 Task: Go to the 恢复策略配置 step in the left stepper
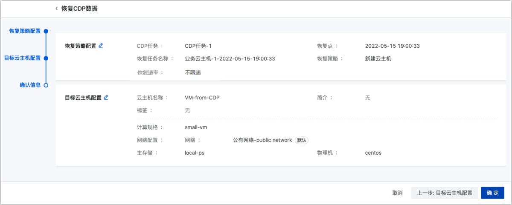25,31
